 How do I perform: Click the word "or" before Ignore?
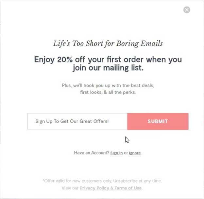pos(126,153)
